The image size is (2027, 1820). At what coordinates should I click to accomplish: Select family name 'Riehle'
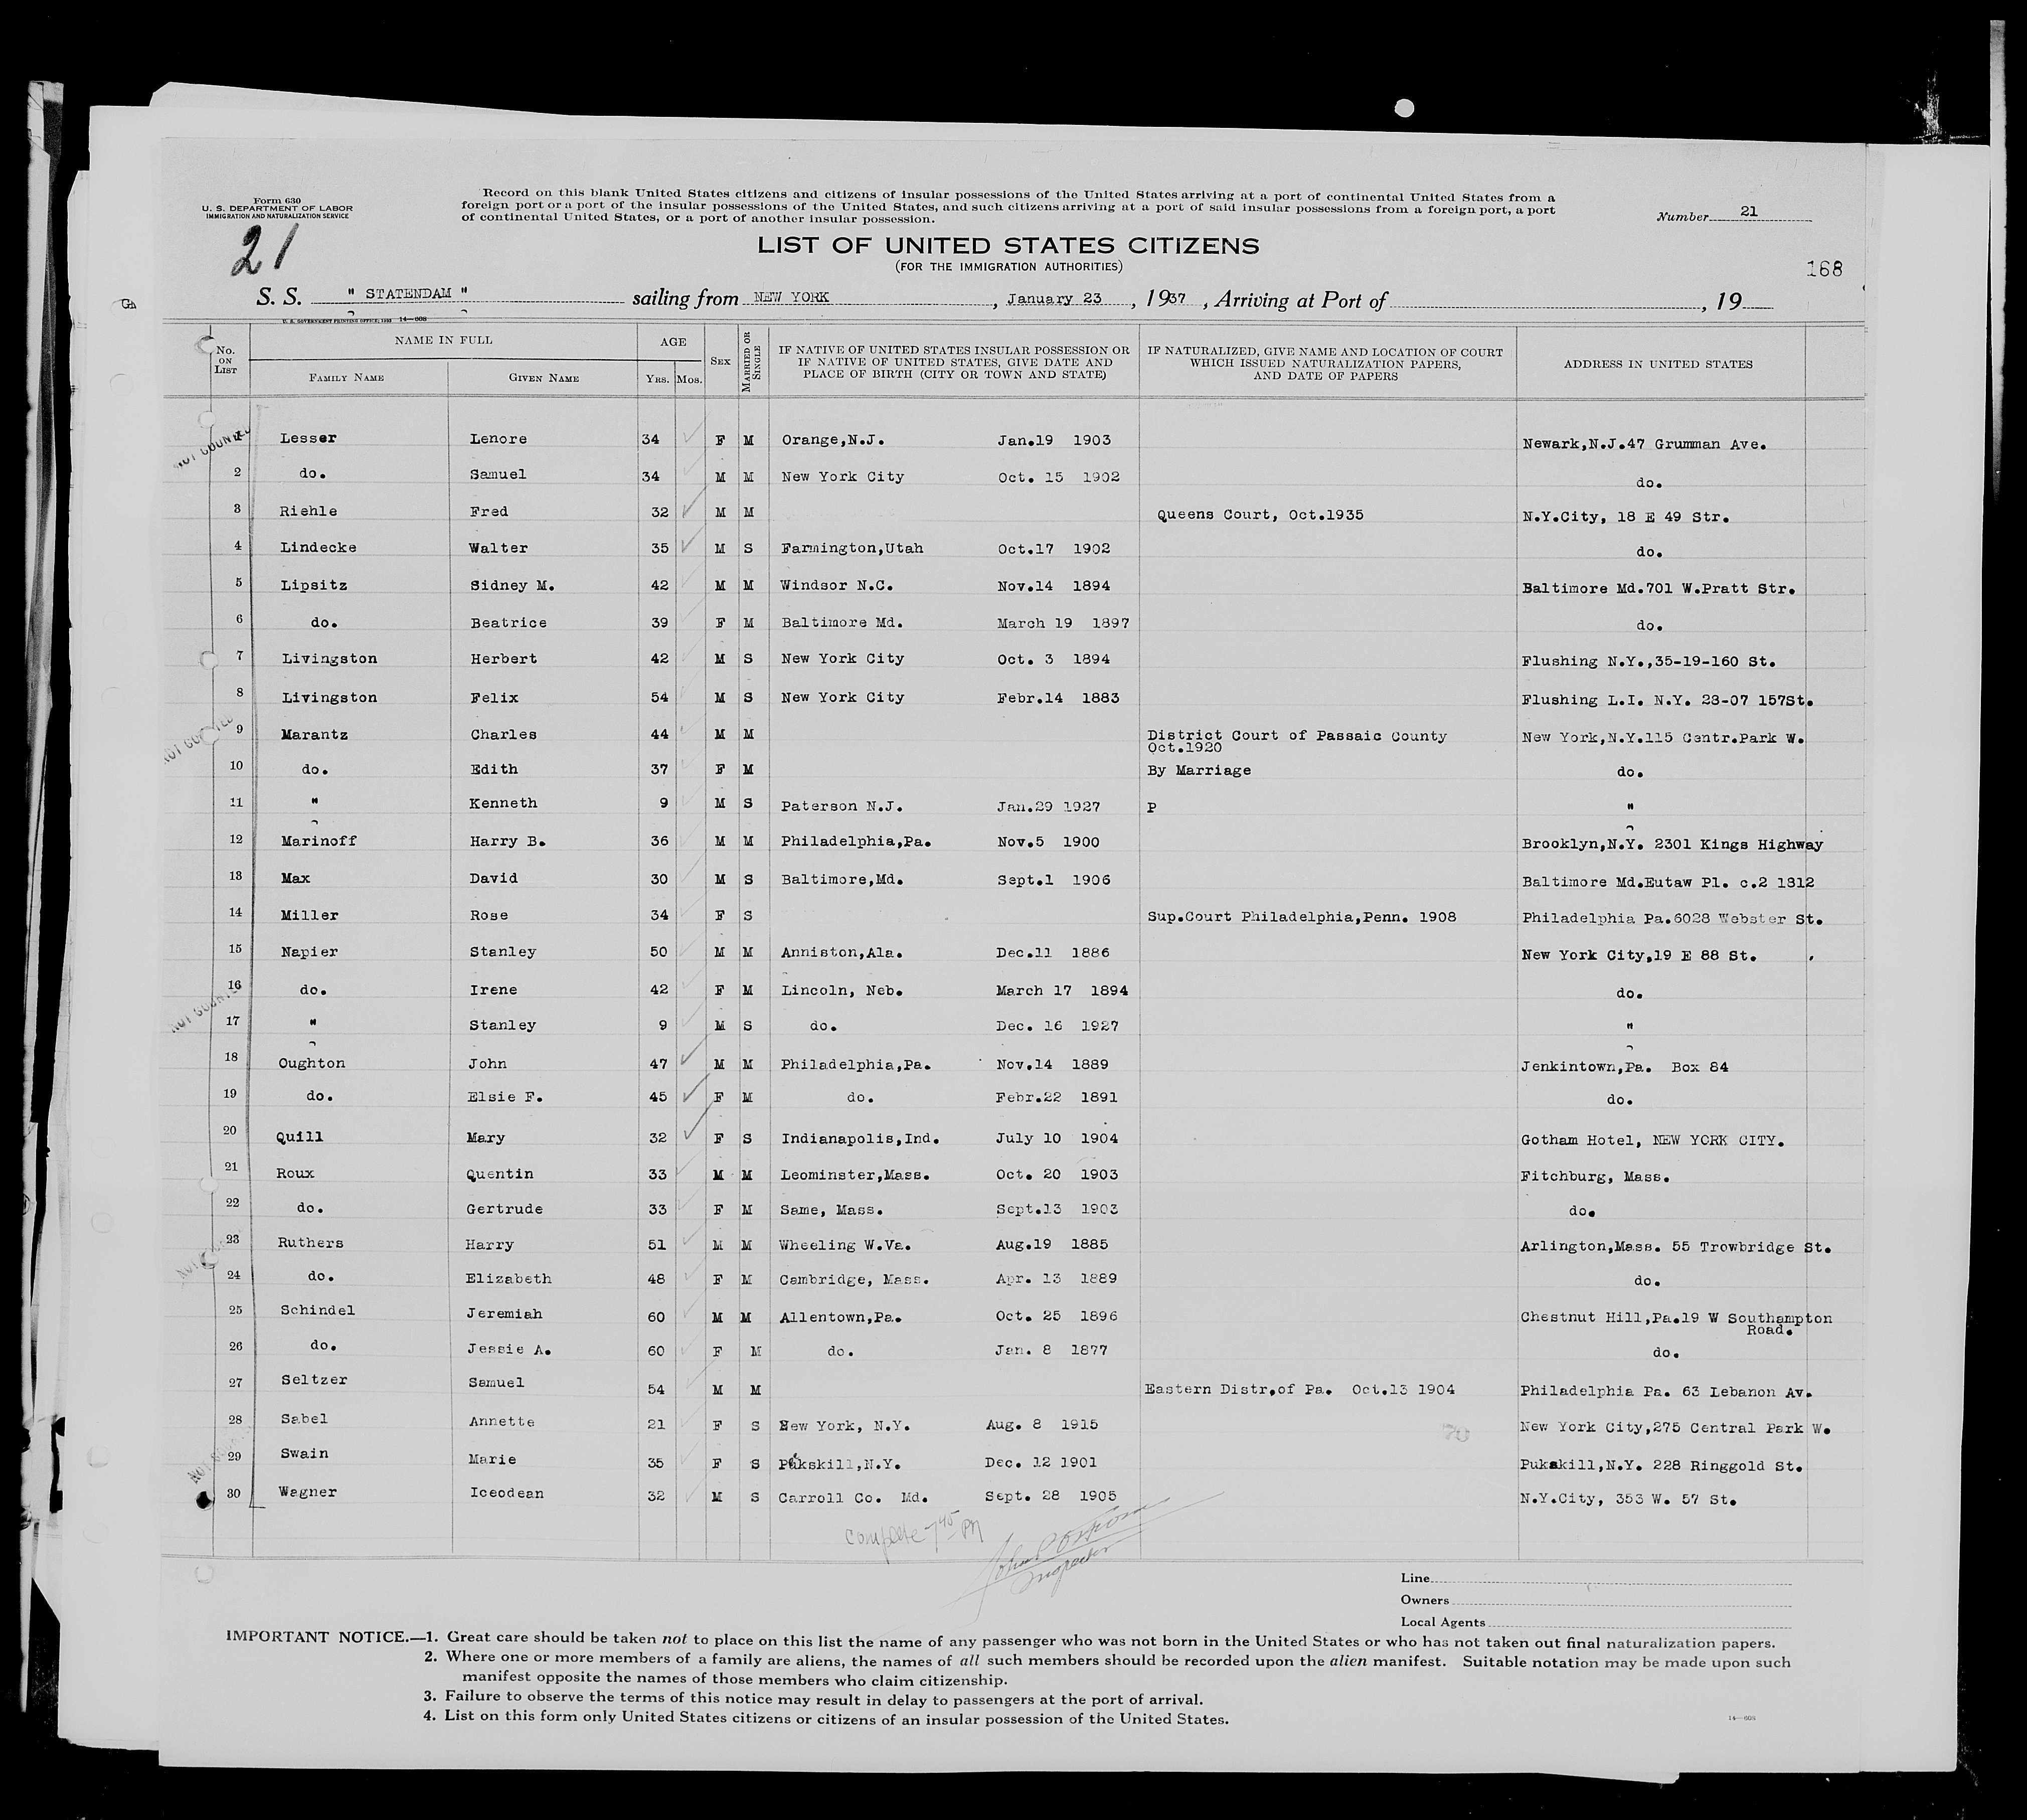309,511
